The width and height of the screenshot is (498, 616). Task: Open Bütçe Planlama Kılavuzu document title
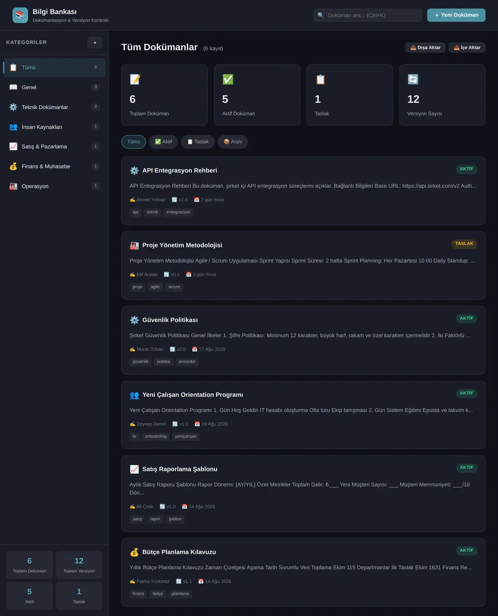(x=179, y=552)
